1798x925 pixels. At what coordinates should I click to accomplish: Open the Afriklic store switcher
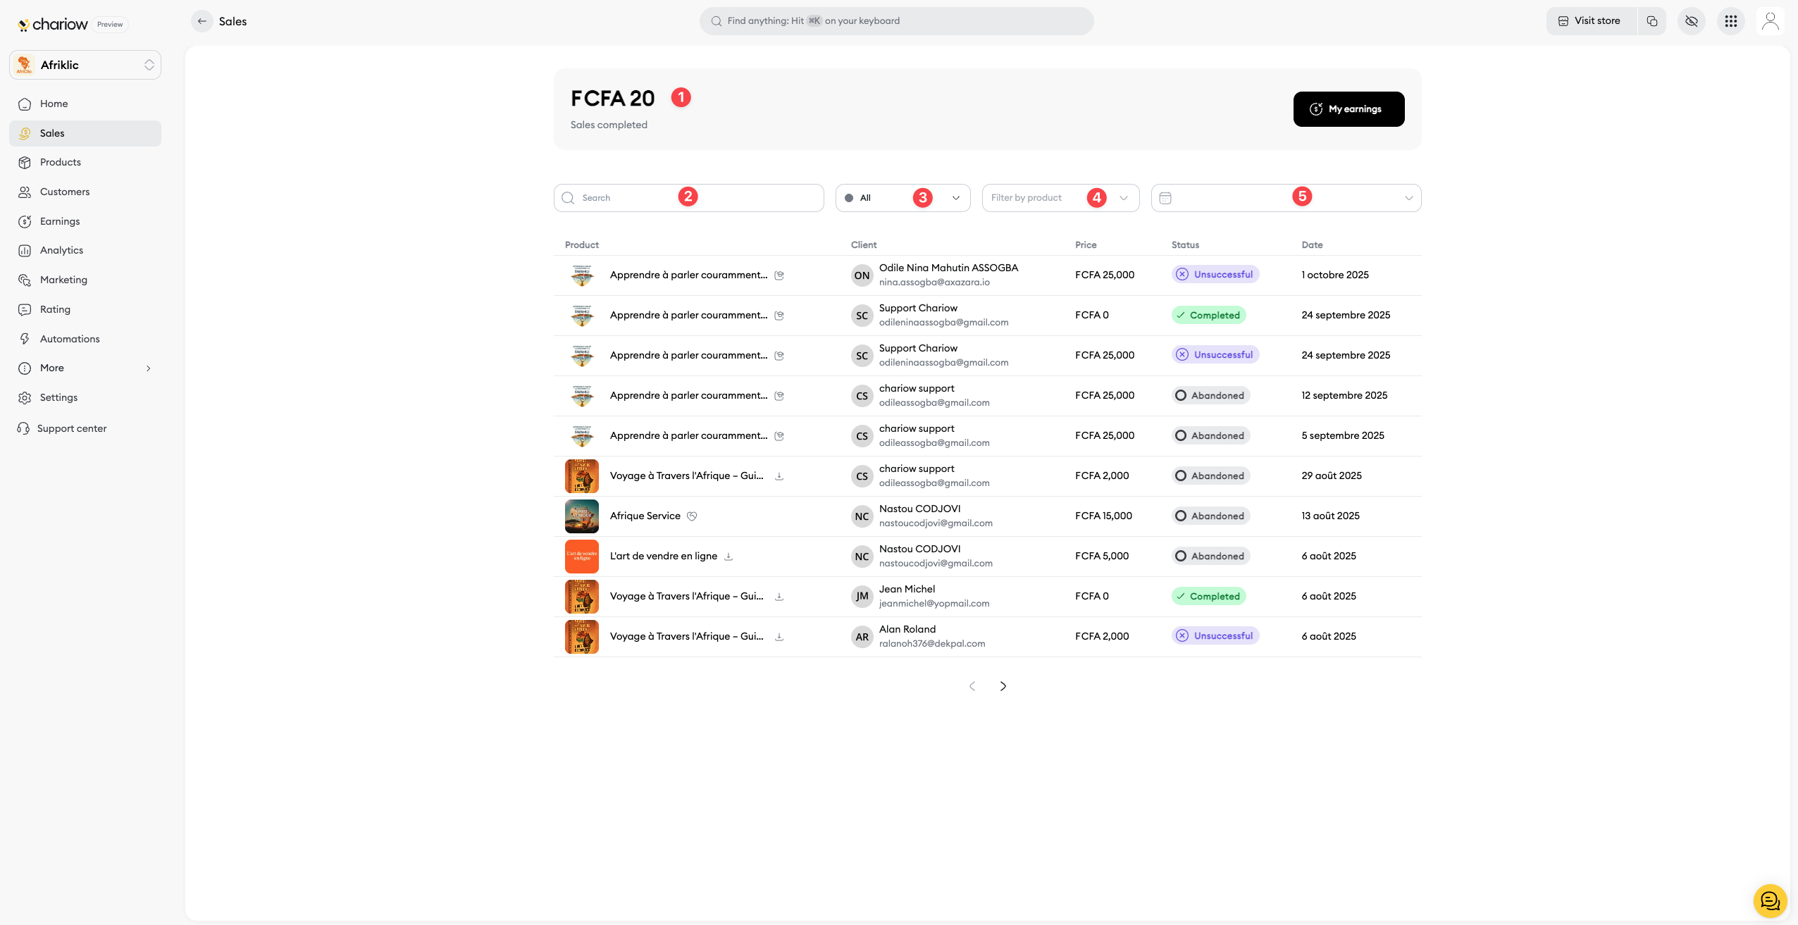[85, 65]
